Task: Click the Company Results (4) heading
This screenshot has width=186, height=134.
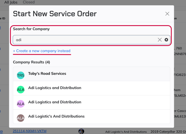Action: pyautogui.click(x=31, y=62)
